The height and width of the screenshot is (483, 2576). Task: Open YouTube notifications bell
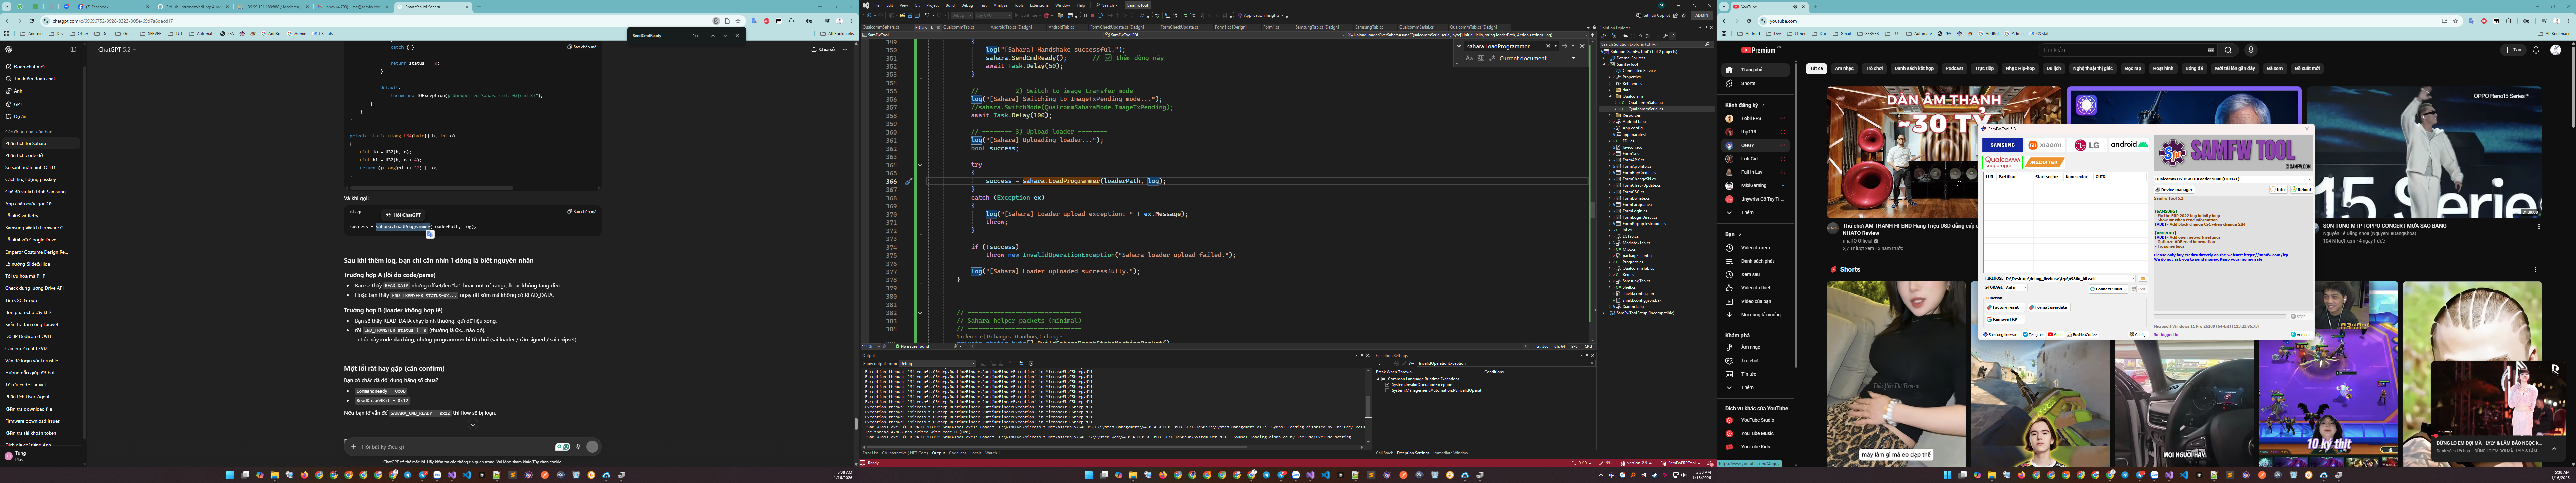2536,50
